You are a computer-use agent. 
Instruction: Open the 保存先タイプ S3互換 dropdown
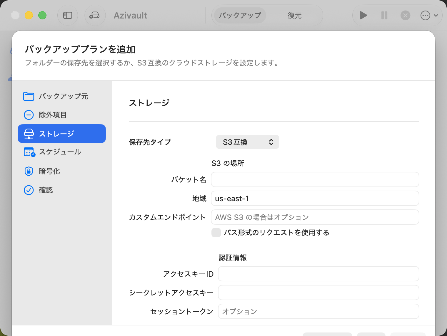(x=247, y=142)
